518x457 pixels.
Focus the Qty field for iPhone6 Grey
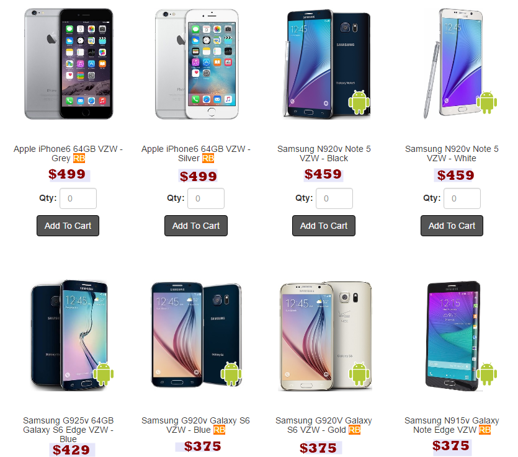pos(78,198)
